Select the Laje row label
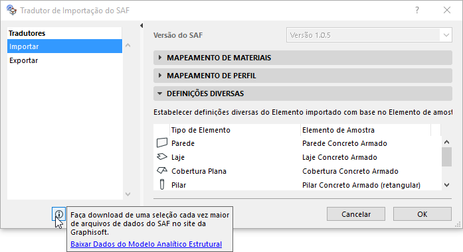The height and width of the screenshot is (252, 463). (178, 157)
